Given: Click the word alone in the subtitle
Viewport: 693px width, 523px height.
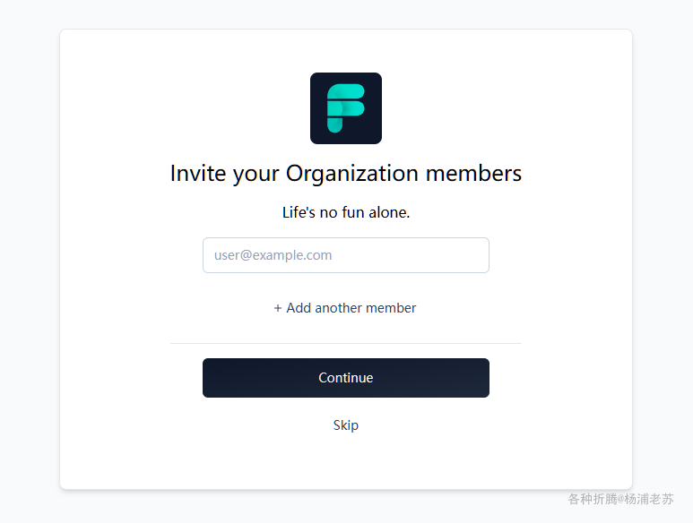Looking at the screenshot, I should (x=389, y=212).
